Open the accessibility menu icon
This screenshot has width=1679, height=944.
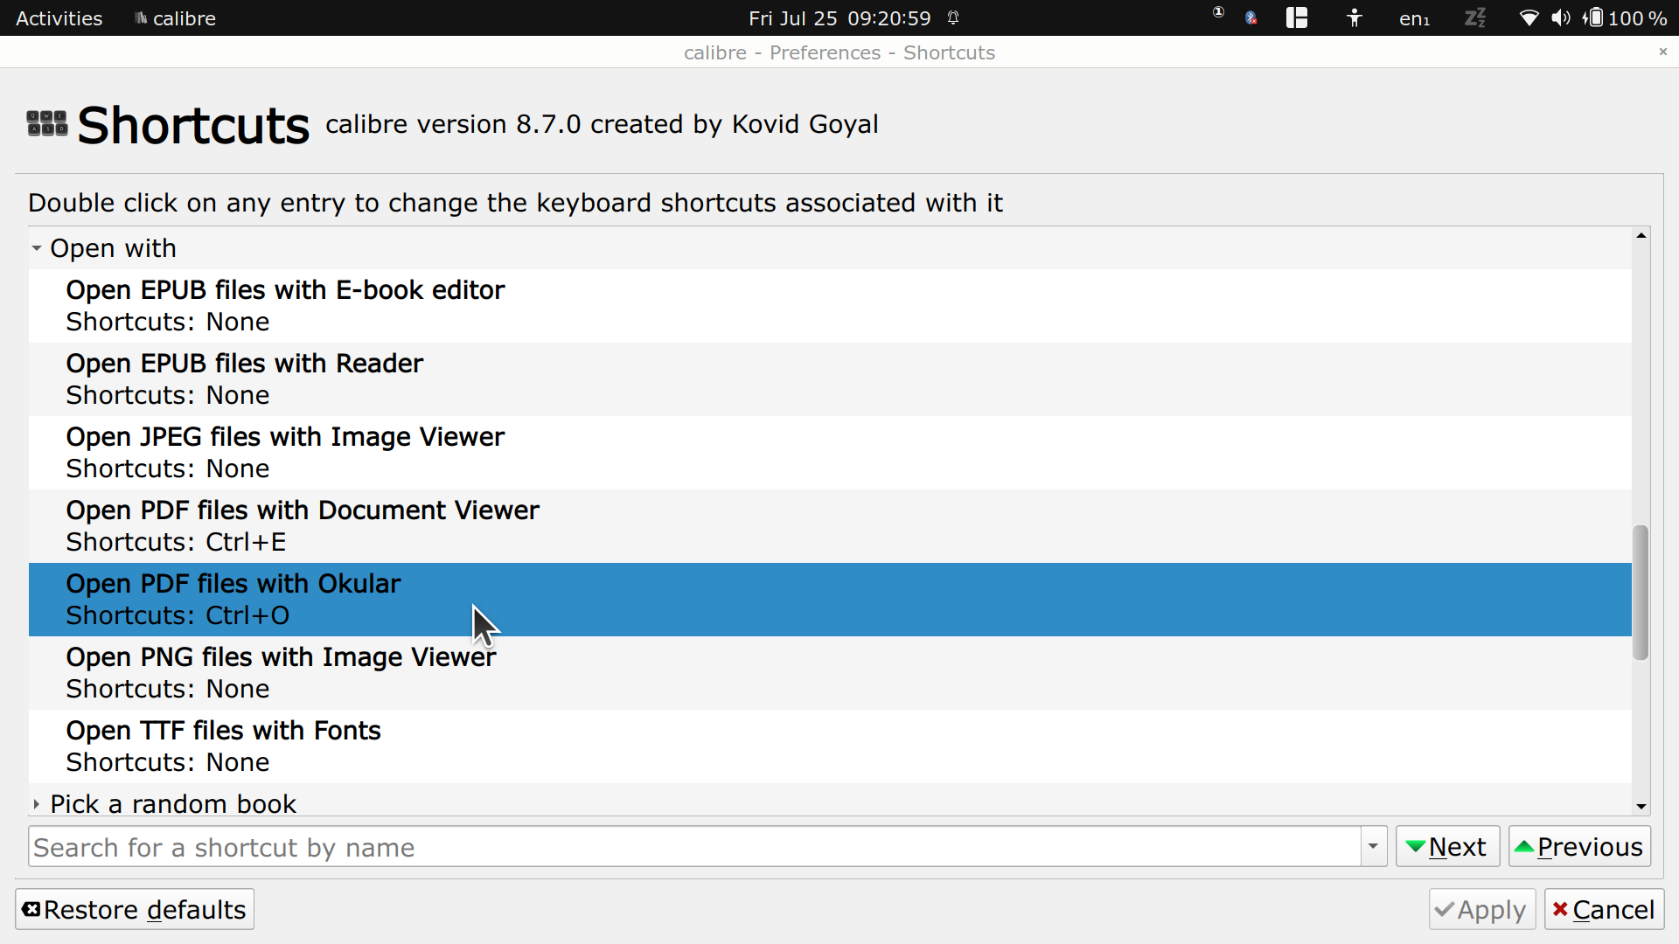(1354, 17)
